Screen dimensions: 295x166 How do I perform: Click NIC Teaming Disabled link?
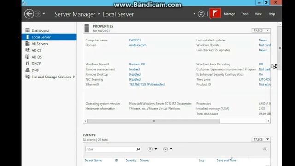pyautogui.click(x=135, y=79)
